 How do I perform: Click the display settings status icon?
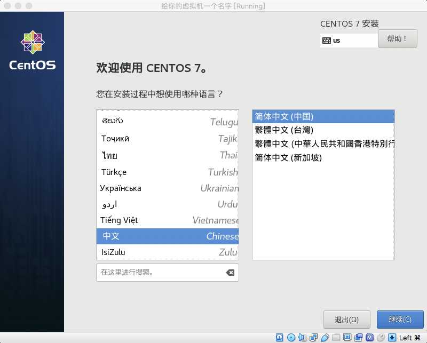[347, 338]
